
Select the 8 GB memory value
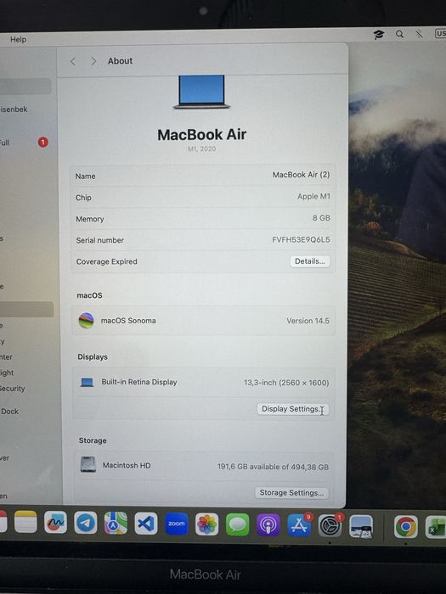[x=321, y=218]
